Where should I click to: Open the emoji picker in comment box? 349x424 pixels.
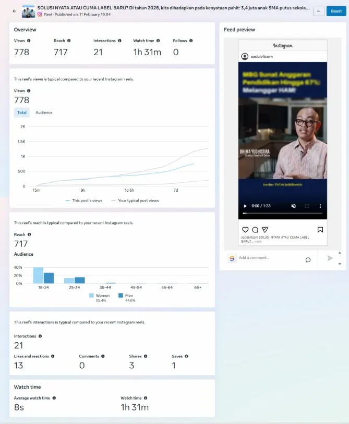(308, 259)
